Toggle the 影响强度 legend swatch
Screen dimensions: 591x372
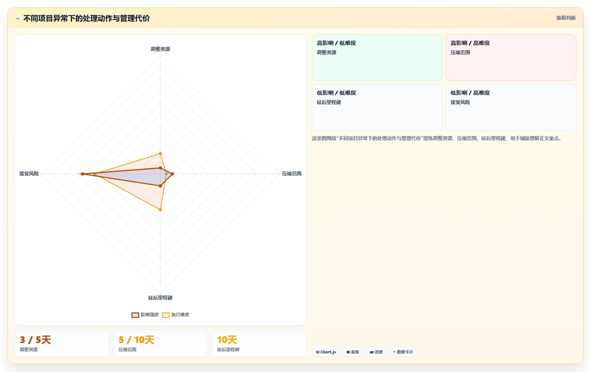(x=135, y=315)
